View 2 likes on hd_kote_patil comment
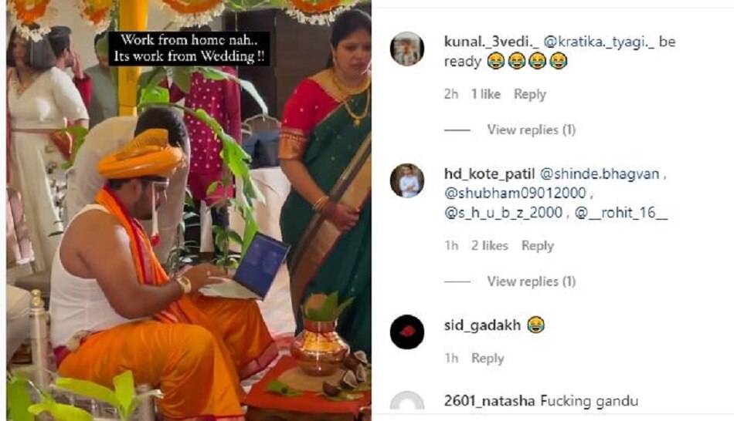734x421 pixels. pos(490,245)
